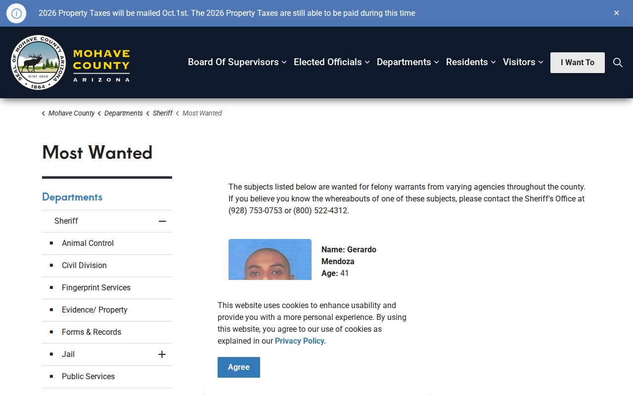Open Public Services in sidebar

88,376
